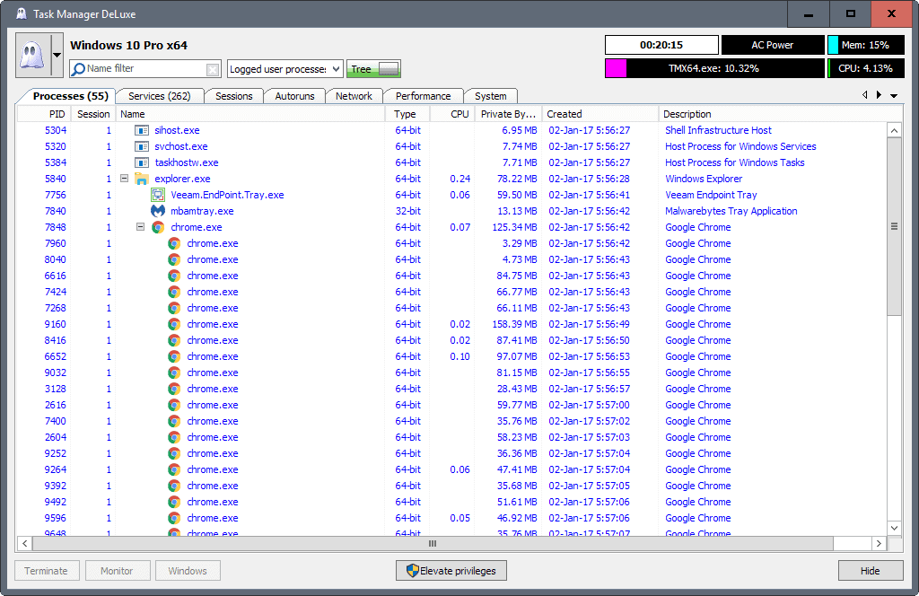Click the mbamtray.exe Malwarebytes icon
Screen dimensions: 919x596
coord(158,211)
